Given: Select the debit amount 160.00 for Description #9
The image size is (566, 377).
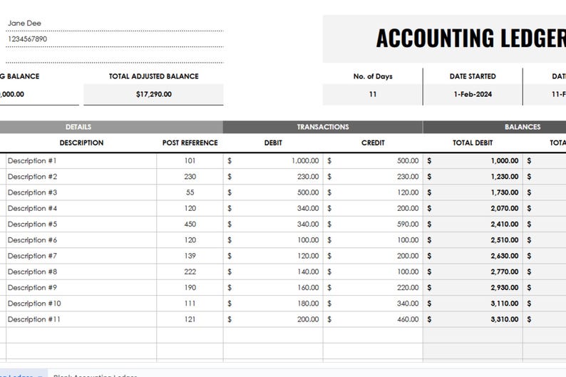Looking at the screenshot, I should click(x=273, y=288).
